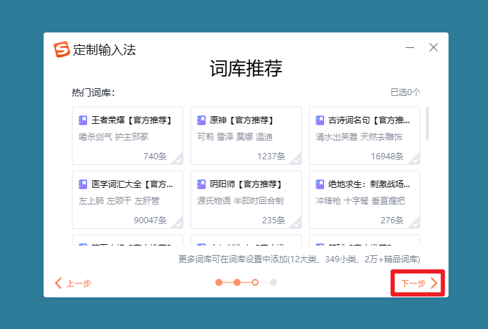This screenshot has width=488, height=329.
Task: Click the fourth gray step progress dot
Action: [x=273, y=282]
